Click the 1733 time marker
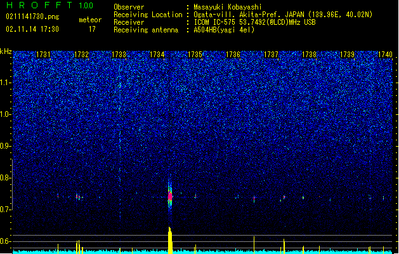The width and height of the screenshot is (399, 254). tap(119, 55)
